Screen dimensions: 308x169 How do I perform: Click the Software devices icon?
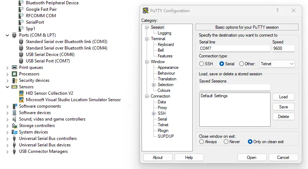point(14,113)
